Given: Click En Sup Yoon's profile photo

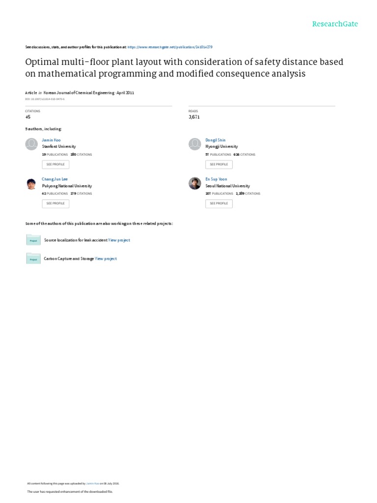Looking at the screenshot, I should click(x=195, y=183).
